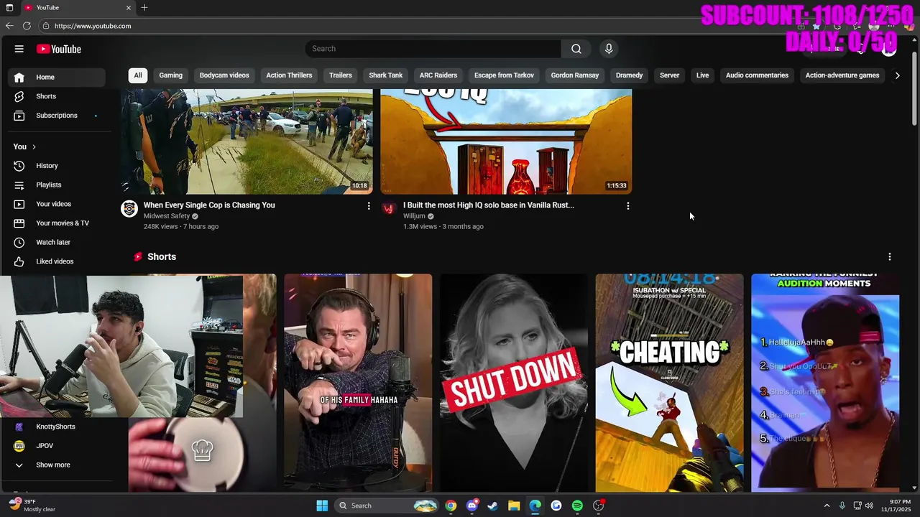
Task: Open the Midwest Safety channel name
Action: [167, 216]
